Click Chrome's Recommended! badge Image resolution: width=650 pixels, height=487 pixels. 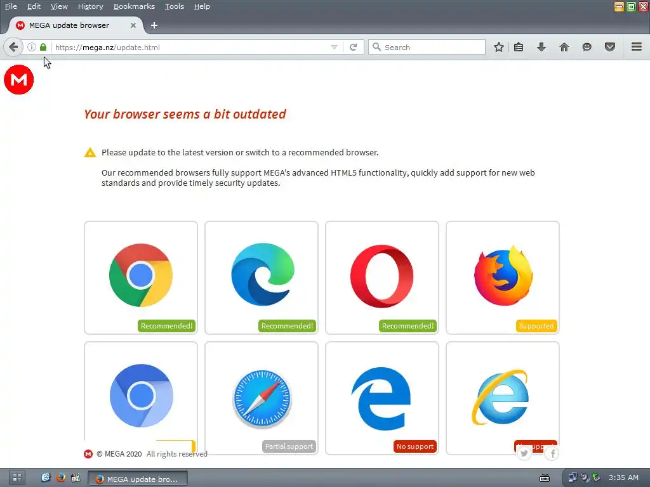point(166,326)
